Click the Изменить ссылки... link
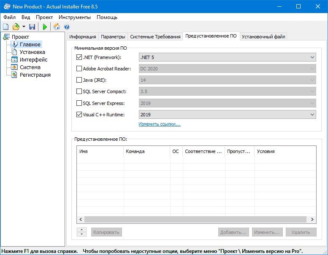 pos(160,124)
